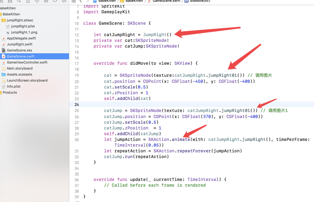Open Main.storyboard file
Viewport: 314px width, 202px height.
tap(34, 69)
